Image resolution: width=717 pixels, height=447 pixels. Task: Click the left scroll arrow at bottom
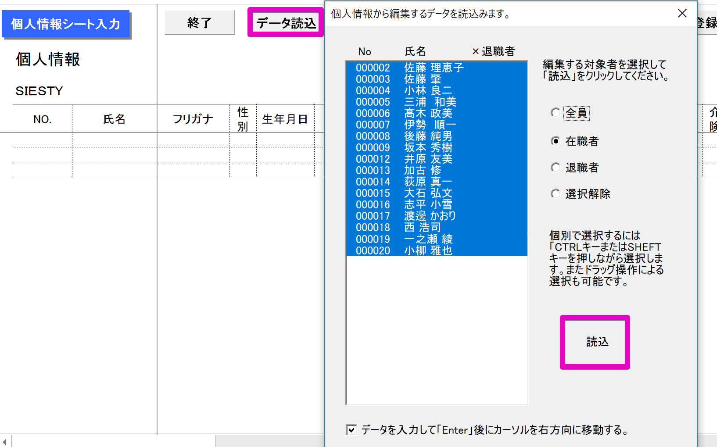pyautogui.click(x=5, y=441)
